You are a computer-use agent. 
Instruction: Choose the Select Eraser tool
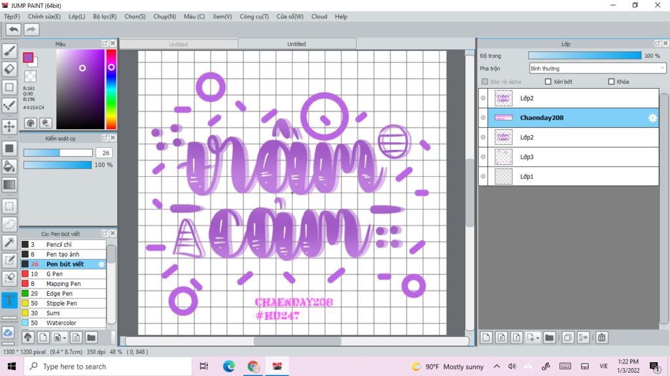tap(9, 278)
